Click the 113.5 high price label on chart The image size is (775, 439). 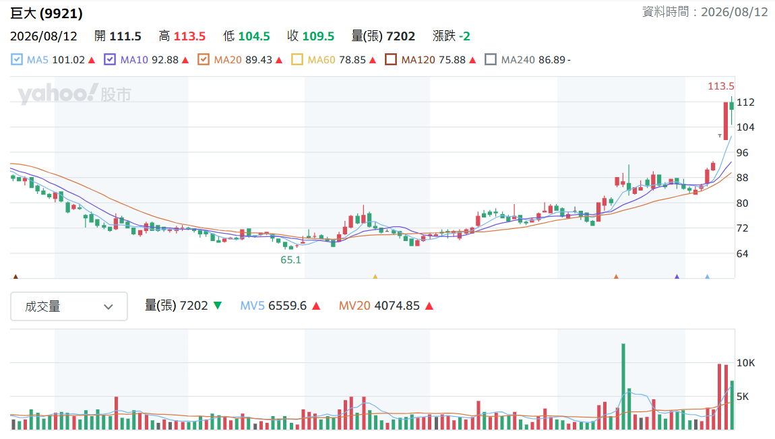click(720, 86)
